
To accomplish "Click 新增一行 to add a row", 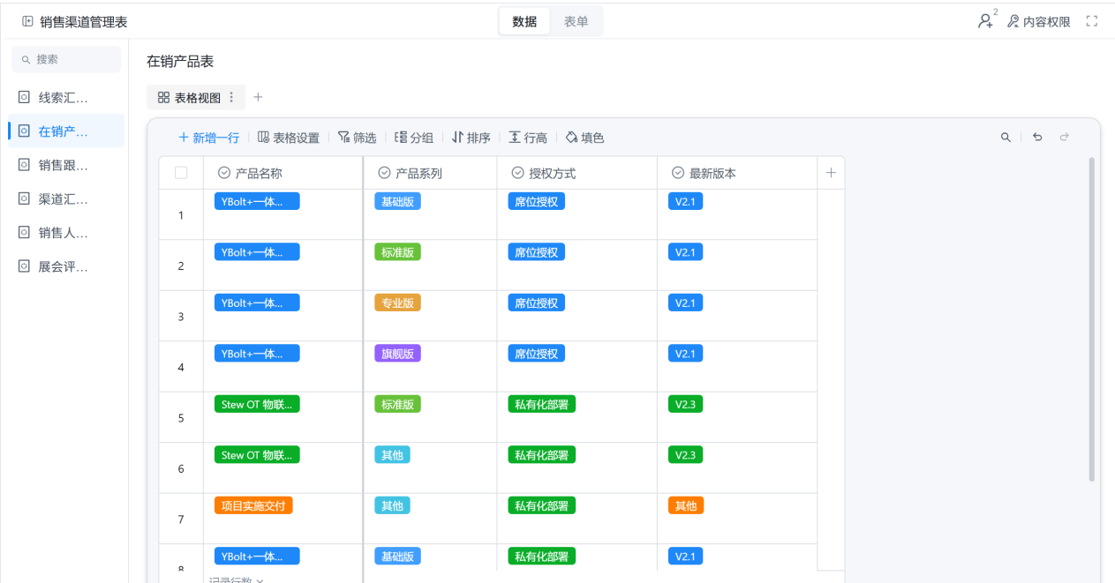I will [209, 138].
